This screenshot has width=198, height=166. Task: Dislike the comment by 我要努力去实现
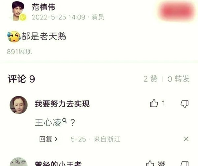pyautogui.click(x=184, y=104)
